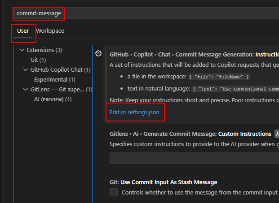Select GitHub Copilot Chat (1) tree row label
Screen dimensions: 279x203
coord(60,70)
